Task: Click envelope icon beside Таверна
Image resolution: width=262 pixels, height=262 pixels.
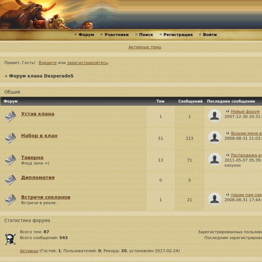Action: click(10, 160)
